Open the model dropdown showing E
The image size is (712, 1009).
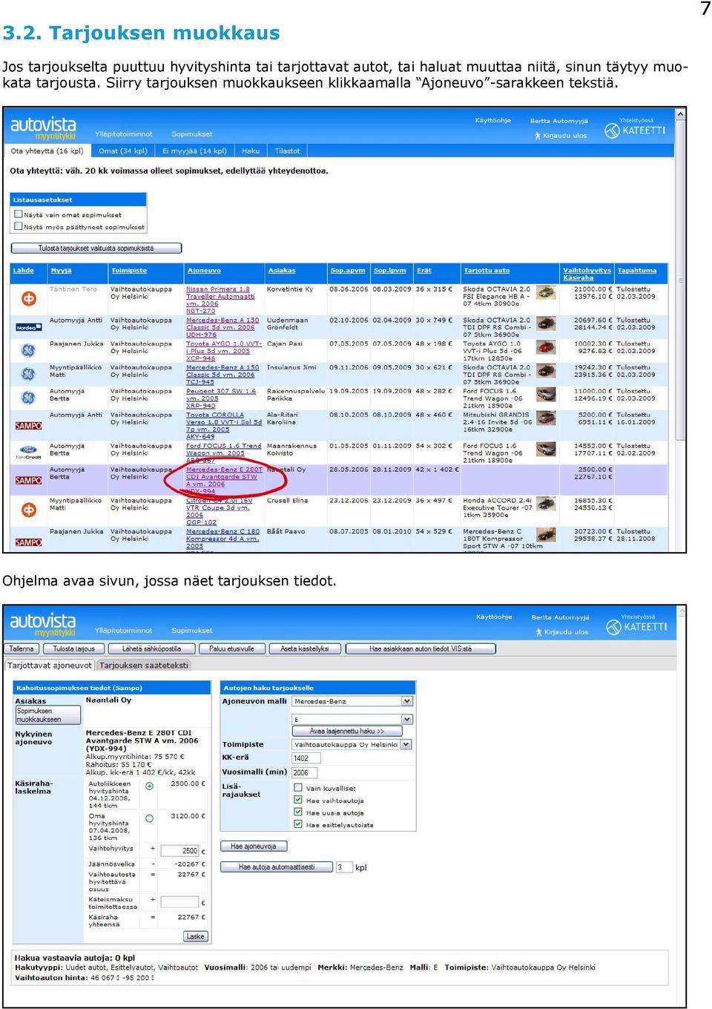[352, 719]
